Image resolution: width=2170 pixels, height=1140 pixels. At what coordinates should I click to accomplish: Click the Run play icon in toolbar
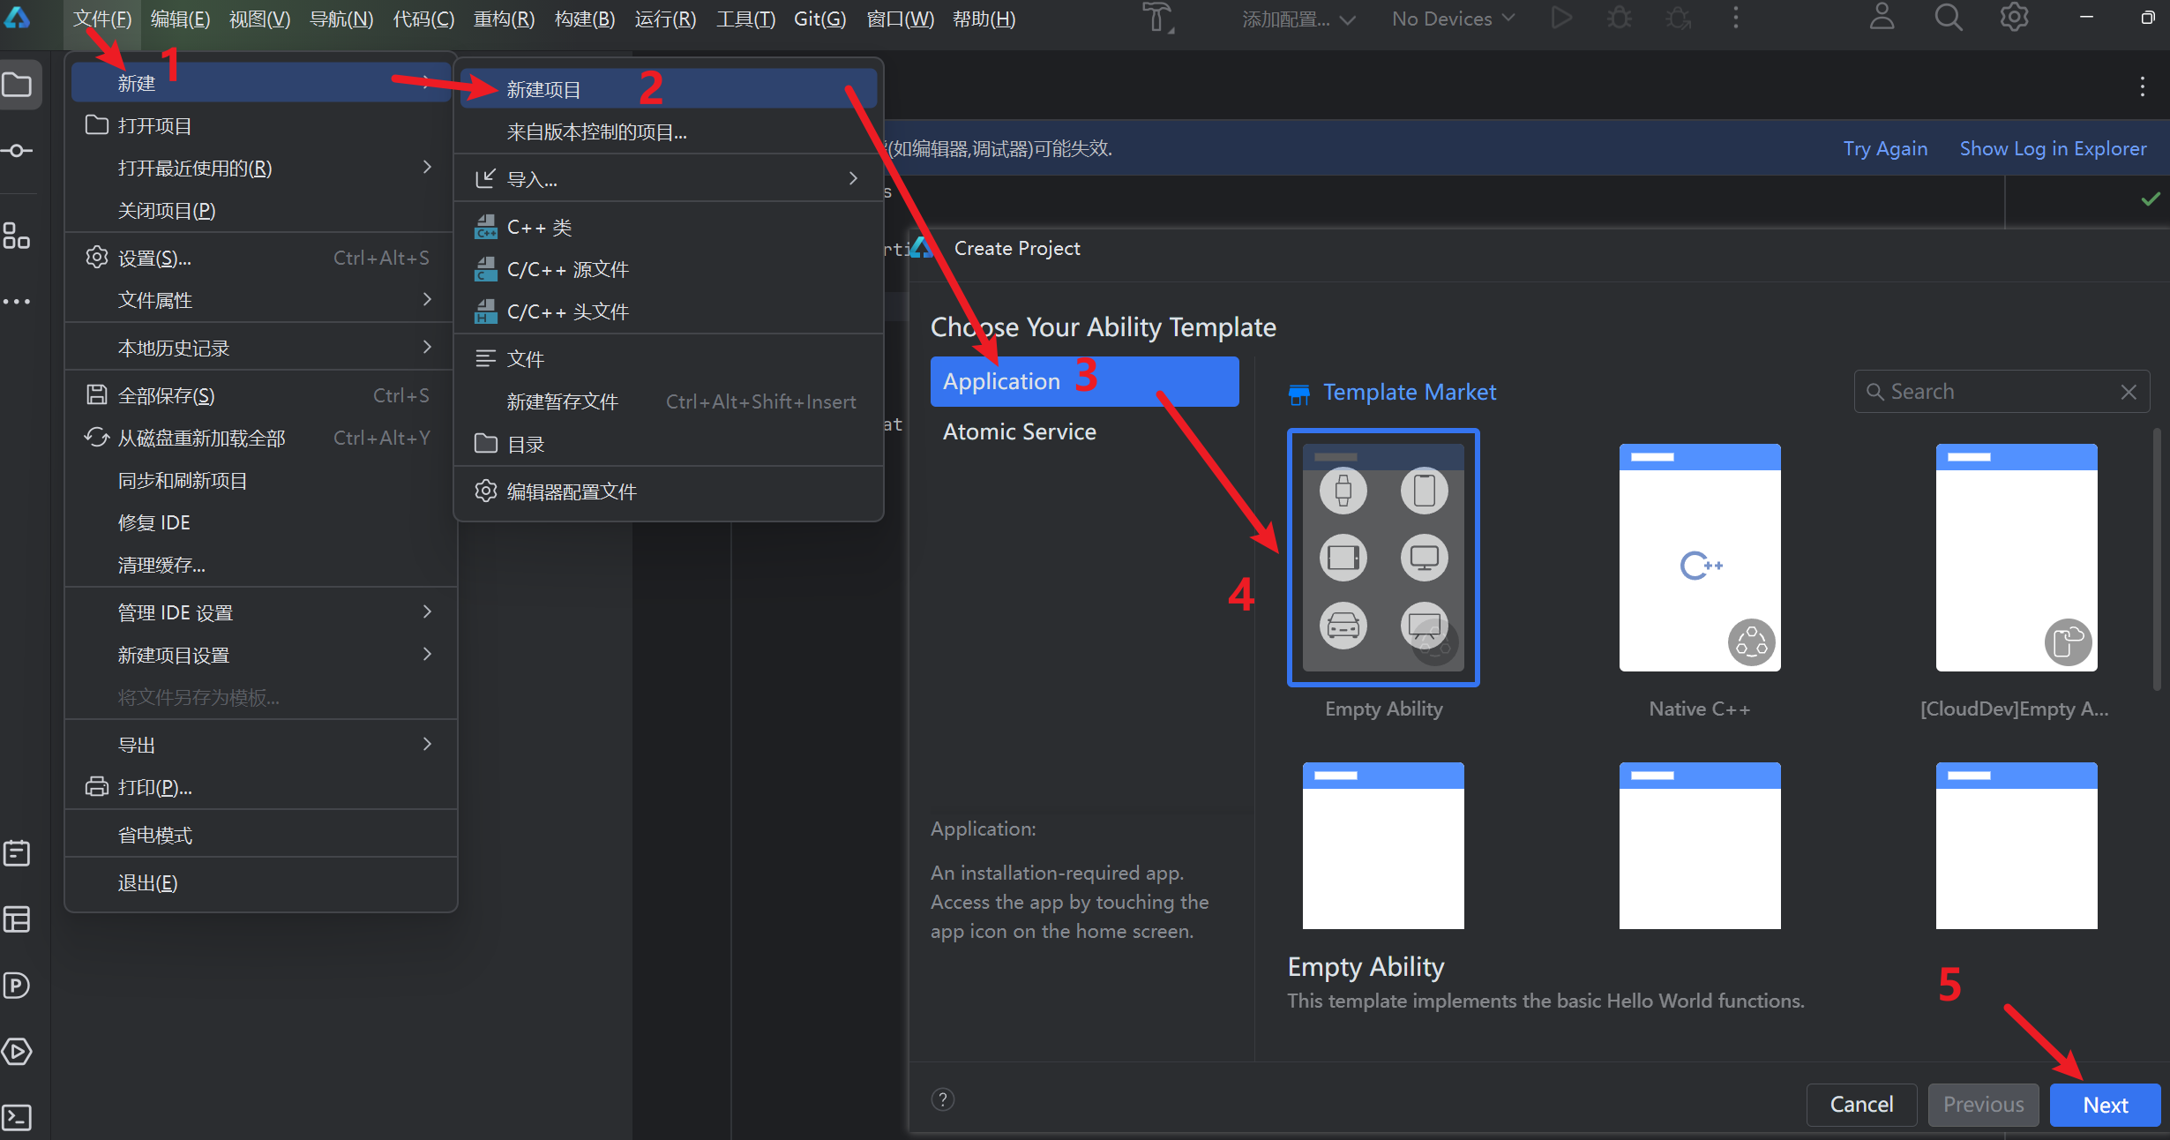point(1561,19)
